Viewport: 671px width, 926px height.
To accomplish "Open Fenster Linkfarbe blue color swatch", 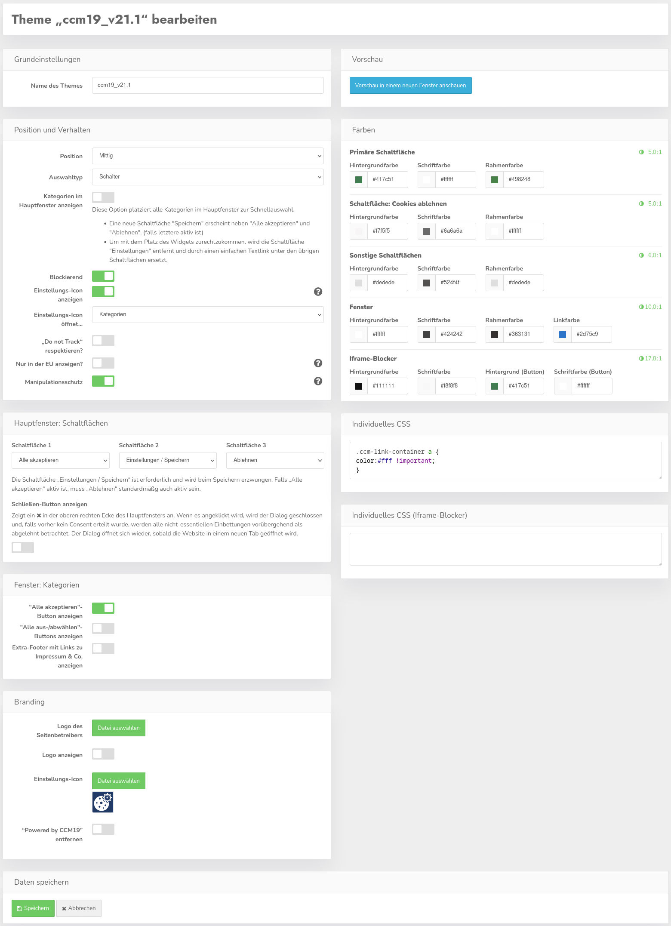I will pos(563,335).
